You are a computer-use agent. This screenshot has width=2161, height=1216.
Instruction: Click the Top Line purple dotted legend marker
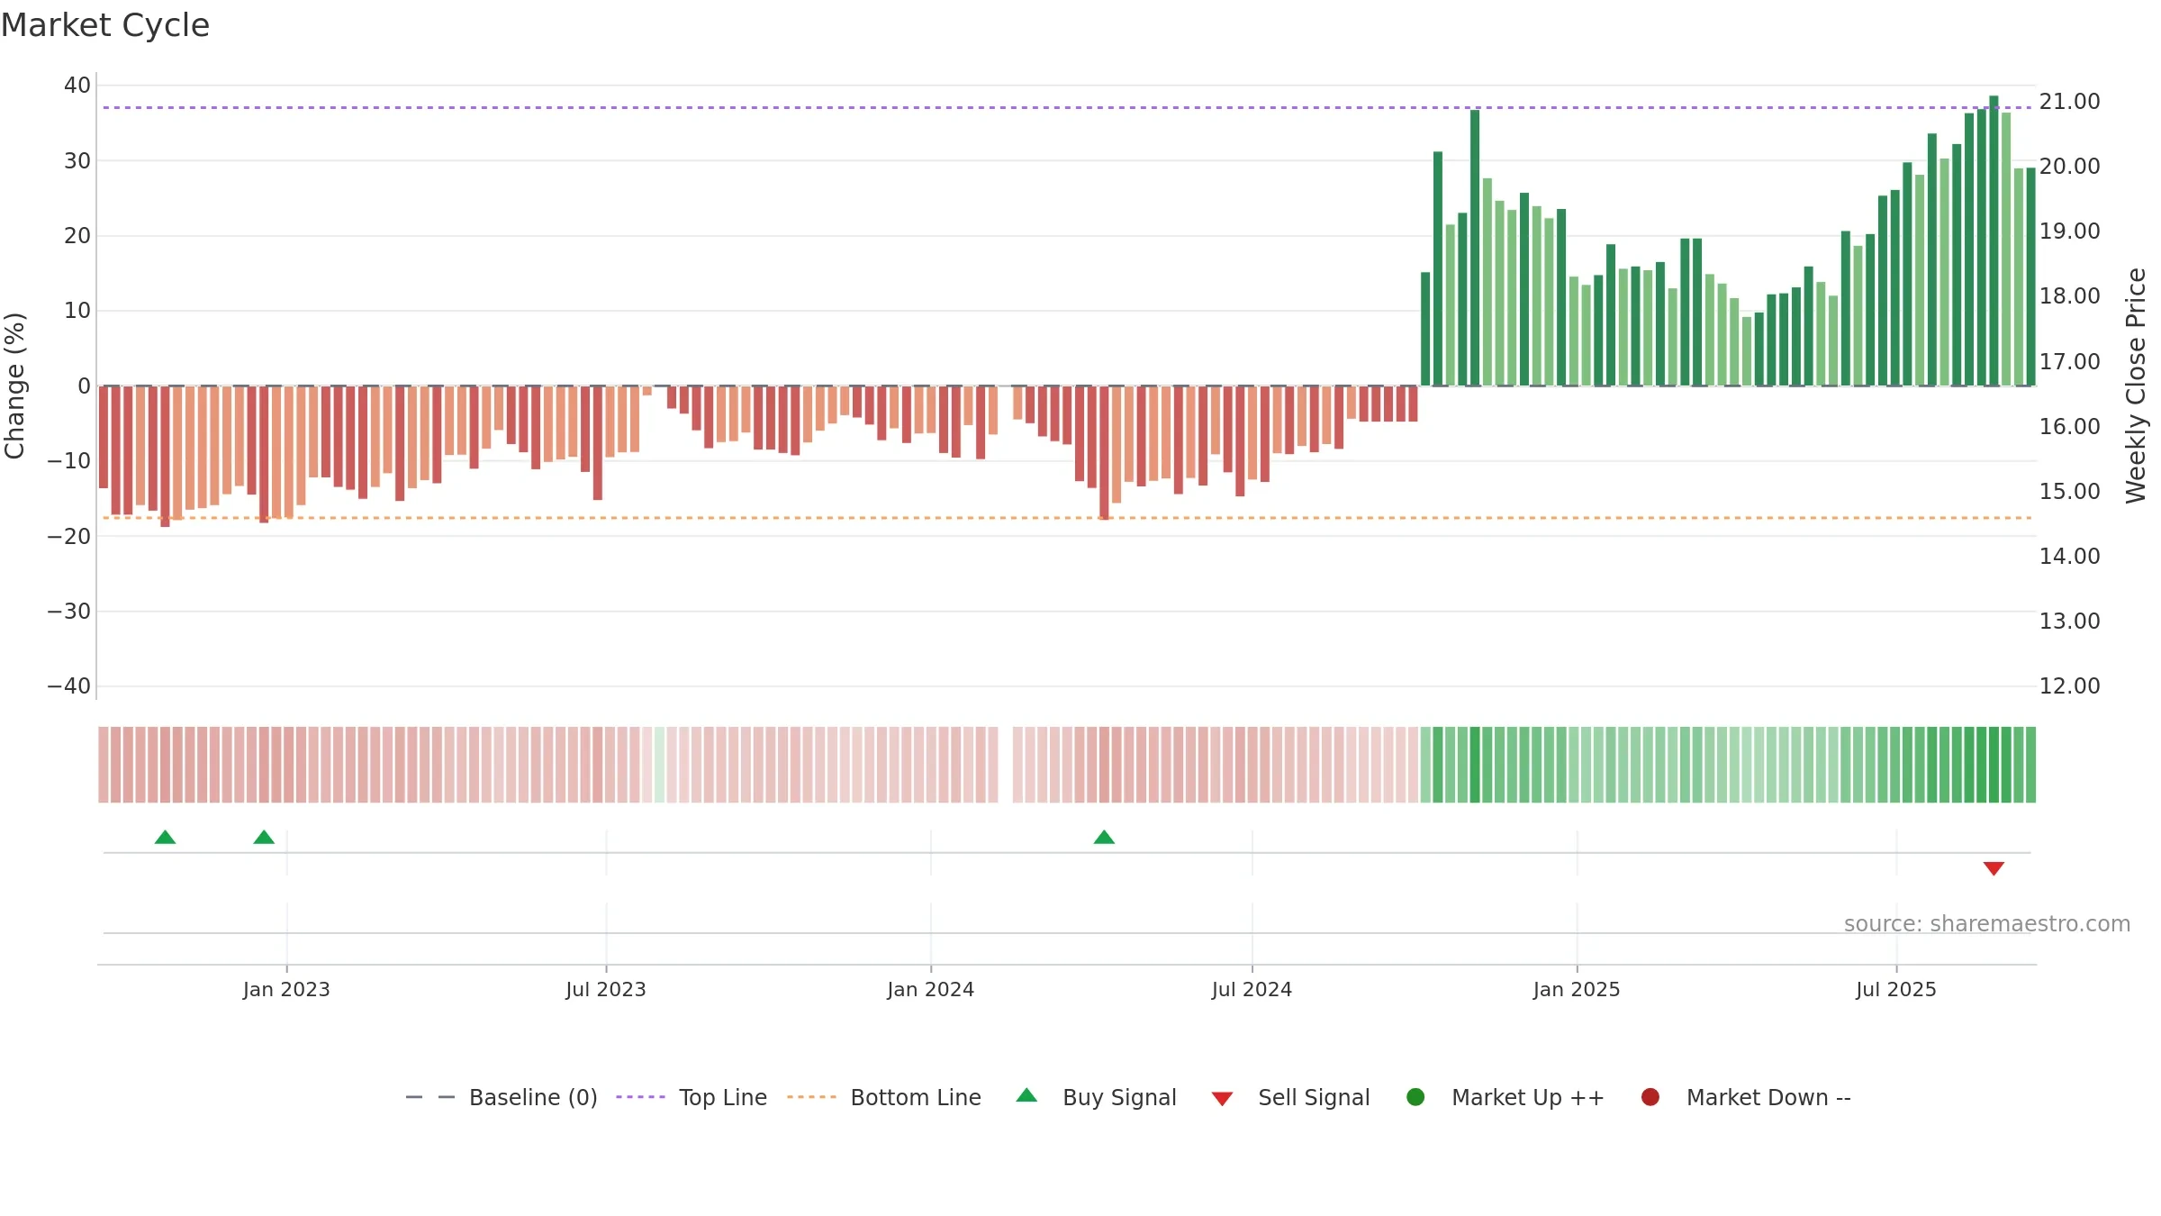640,1097
